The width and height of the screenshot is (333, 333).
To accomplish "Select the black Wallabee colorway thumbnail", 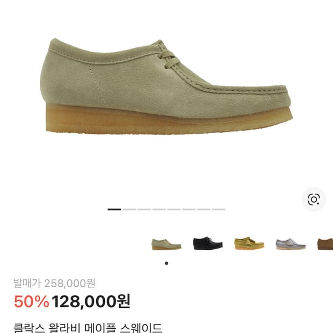I will click(208, 243).
